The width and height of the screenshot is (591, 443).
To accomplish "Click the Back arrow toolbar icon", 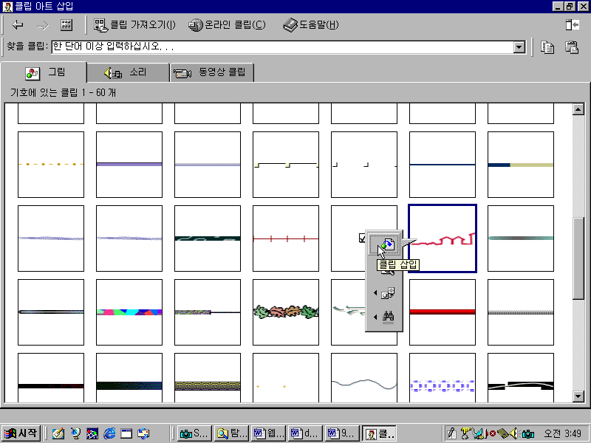I will (x=18, y=25).
